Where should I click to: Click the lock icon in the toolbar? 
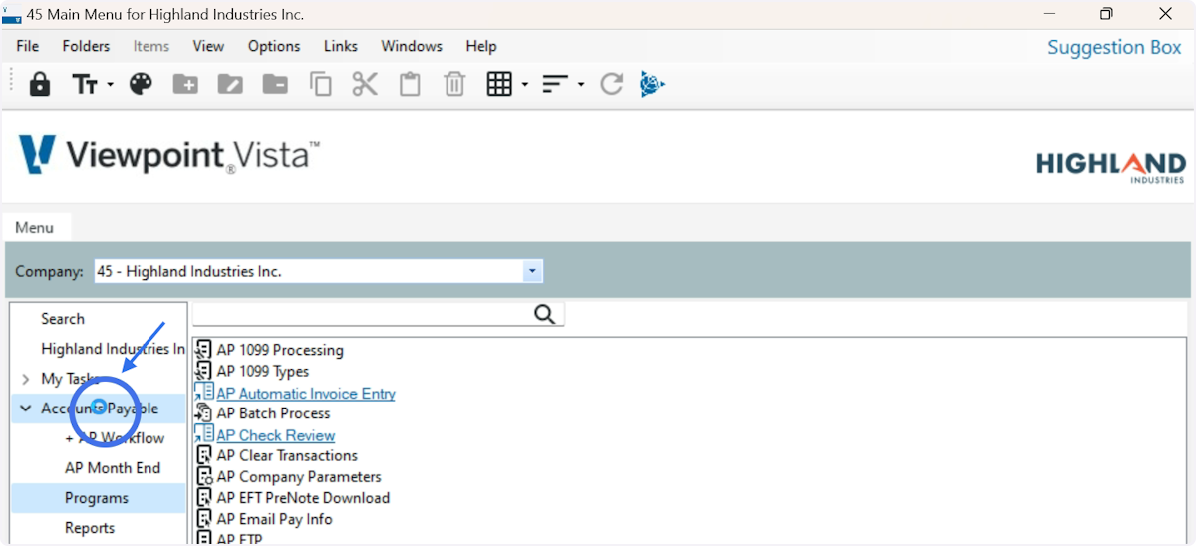[x=40, y=84]
